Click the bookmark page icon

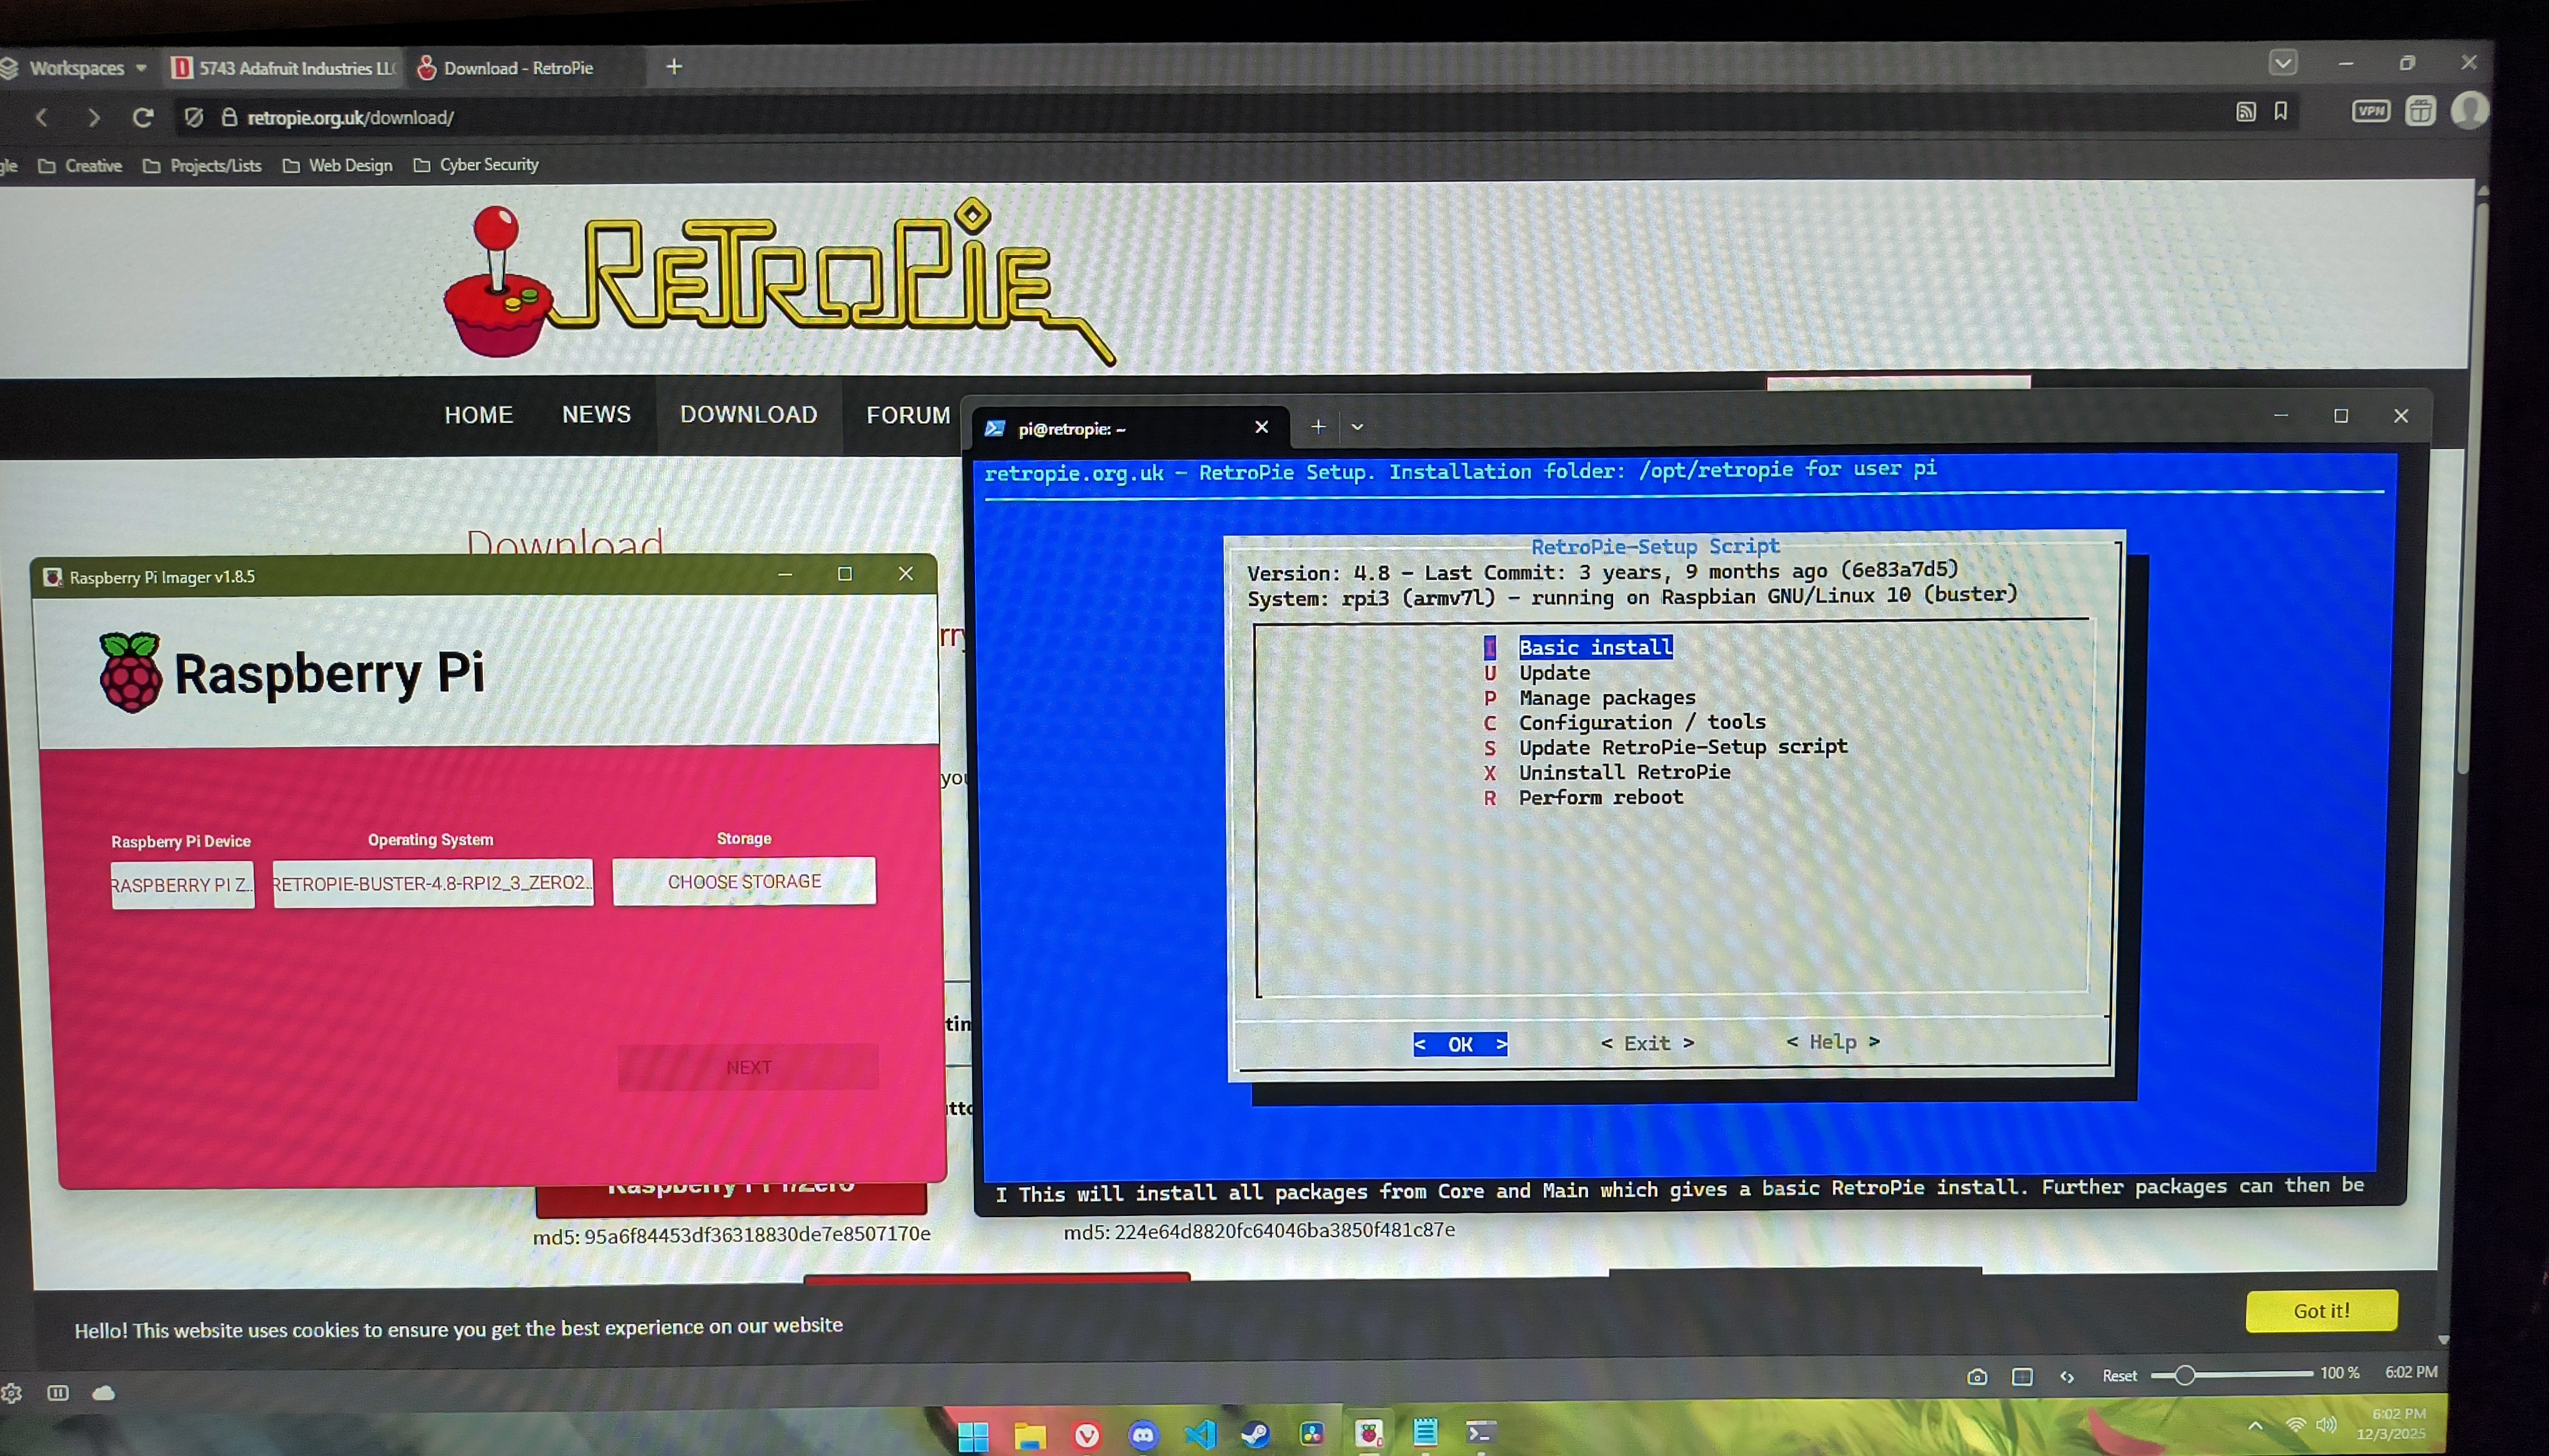click(x=2280, y=111)
